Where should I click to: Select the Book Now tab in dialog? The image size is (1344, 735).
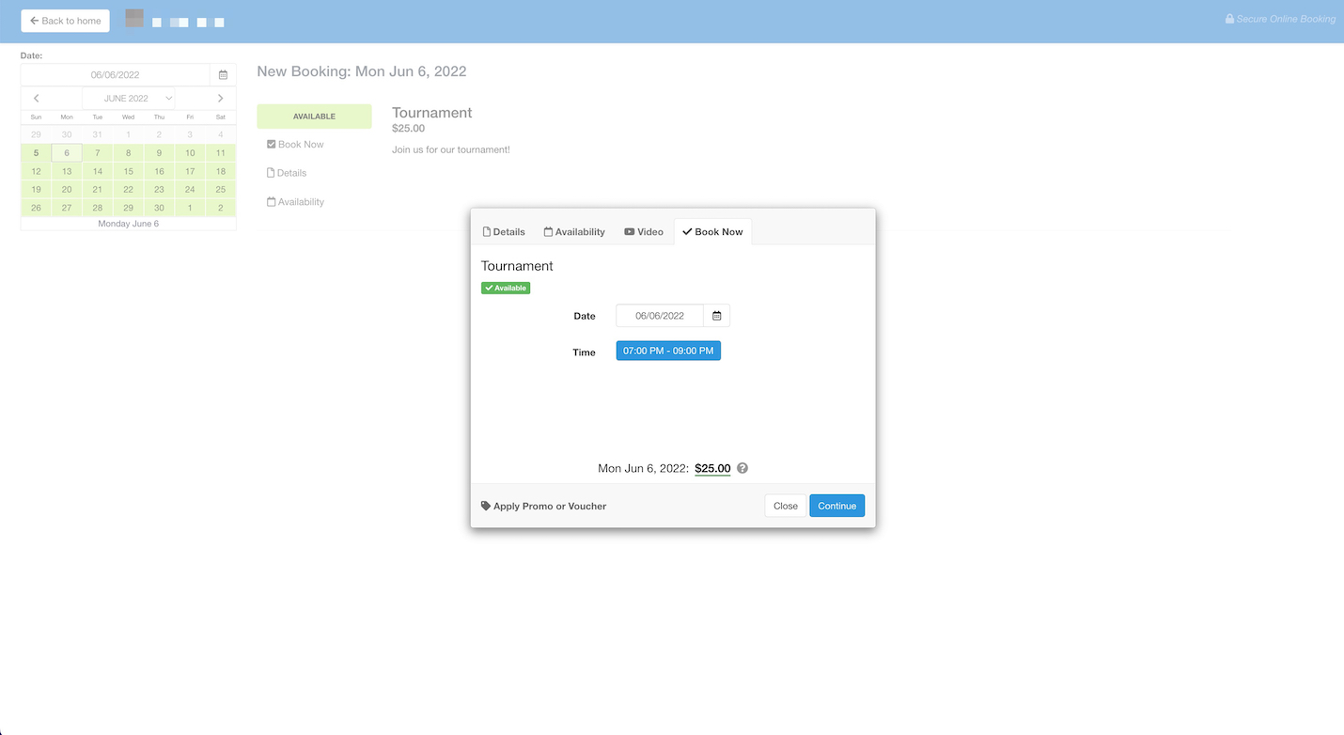click(x=712, y=232)
